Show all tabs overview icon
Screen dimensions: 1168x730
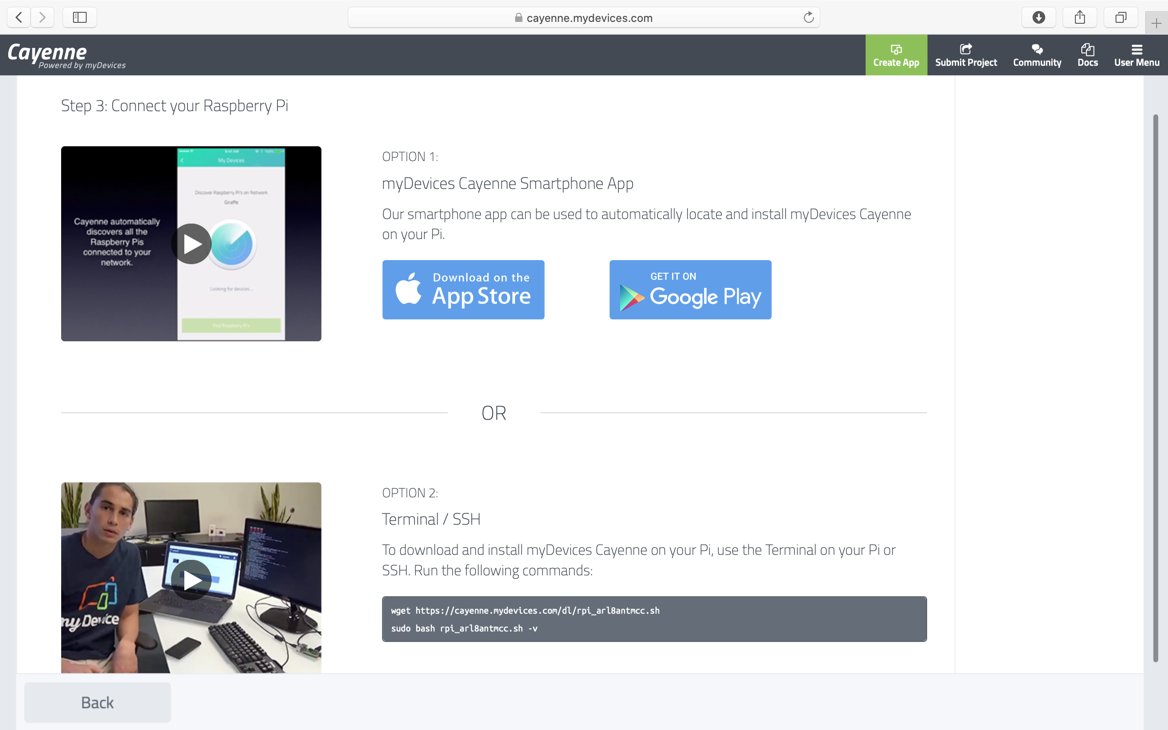[1121, 18]
